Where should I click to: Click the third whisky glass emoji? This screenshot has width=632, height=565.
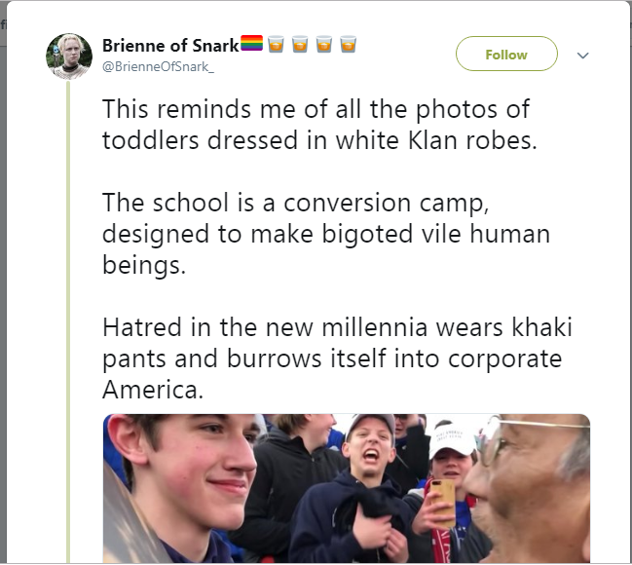click(x=324, y=44)
